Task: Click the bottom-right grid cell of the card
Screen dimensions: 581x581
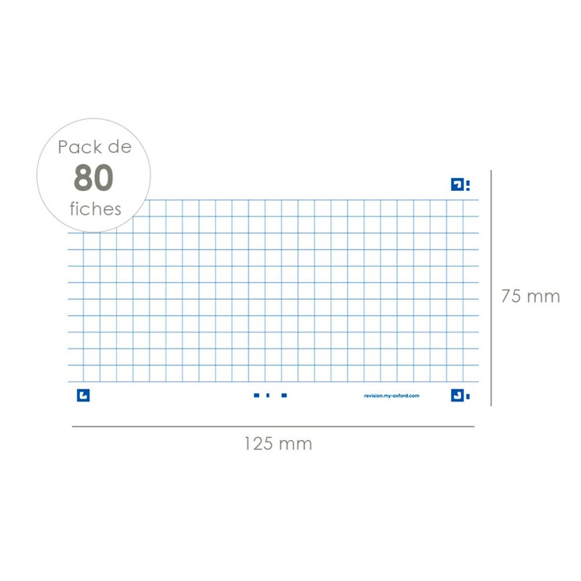Action: pyautogui.click(x=471, y=373)
